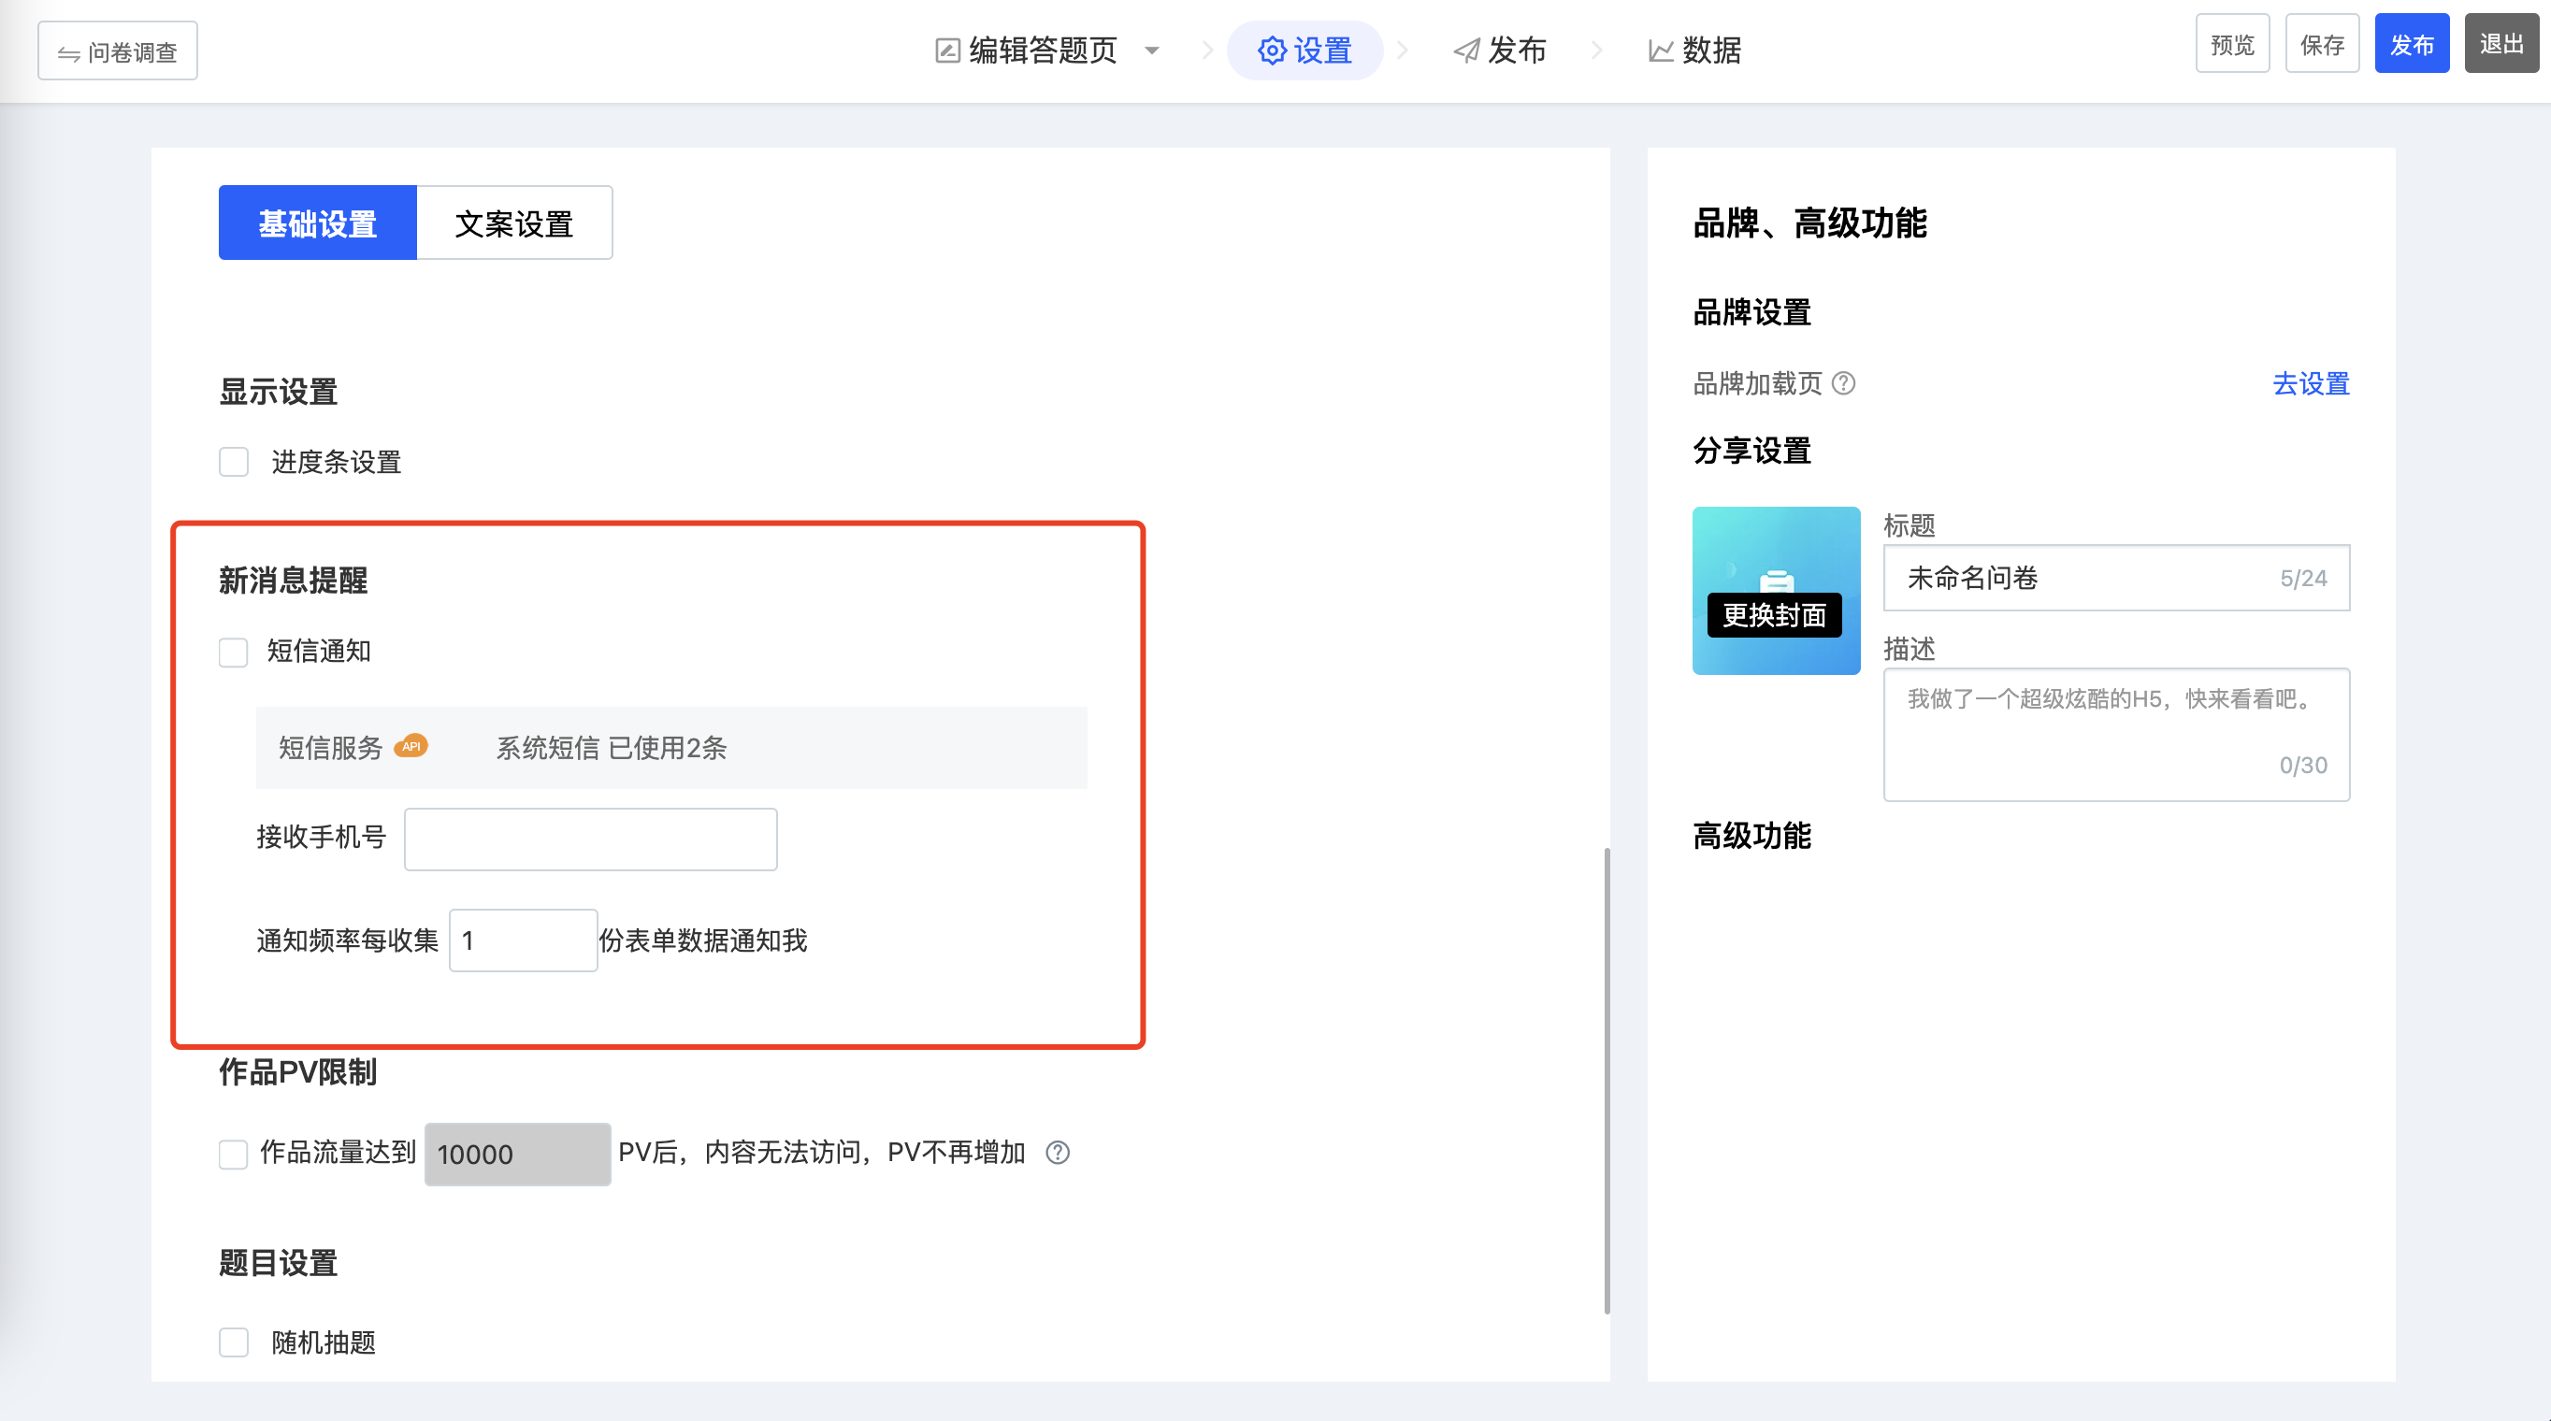The height and width of the screenshot is (1421, 2551).
Task: Open the 去设置 link for brand loading page
Action: point(2311,383)
